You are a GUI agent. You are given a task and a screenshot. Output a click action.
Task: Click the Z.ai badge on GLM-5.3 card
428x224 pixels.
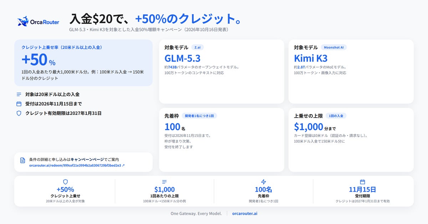point(198,47)
